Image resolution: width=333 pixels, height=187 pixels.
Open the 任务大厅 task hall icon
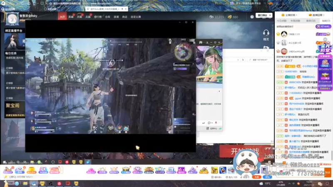click(7, 170)
